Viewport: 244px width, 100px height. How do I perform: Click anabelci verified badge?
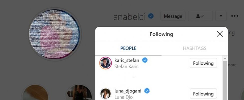(x=151, y=16)
